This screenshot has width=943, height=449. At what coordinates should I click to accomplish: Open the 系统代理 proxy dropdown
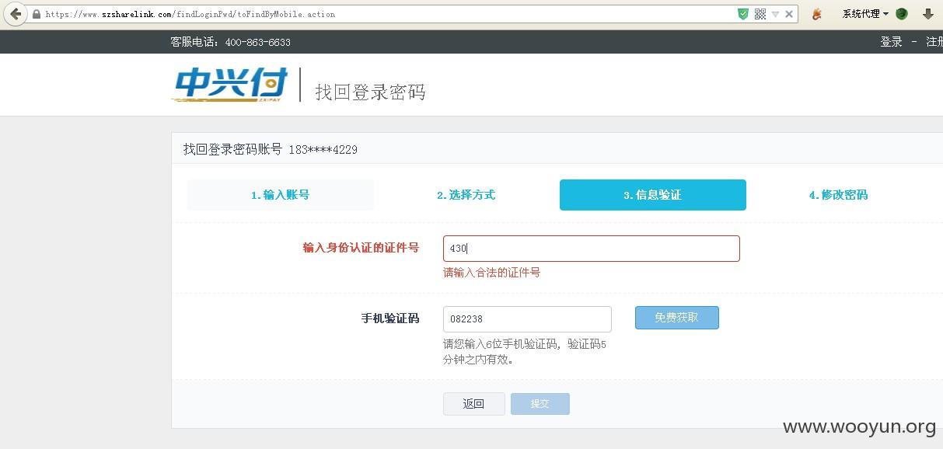coord(865,14)
